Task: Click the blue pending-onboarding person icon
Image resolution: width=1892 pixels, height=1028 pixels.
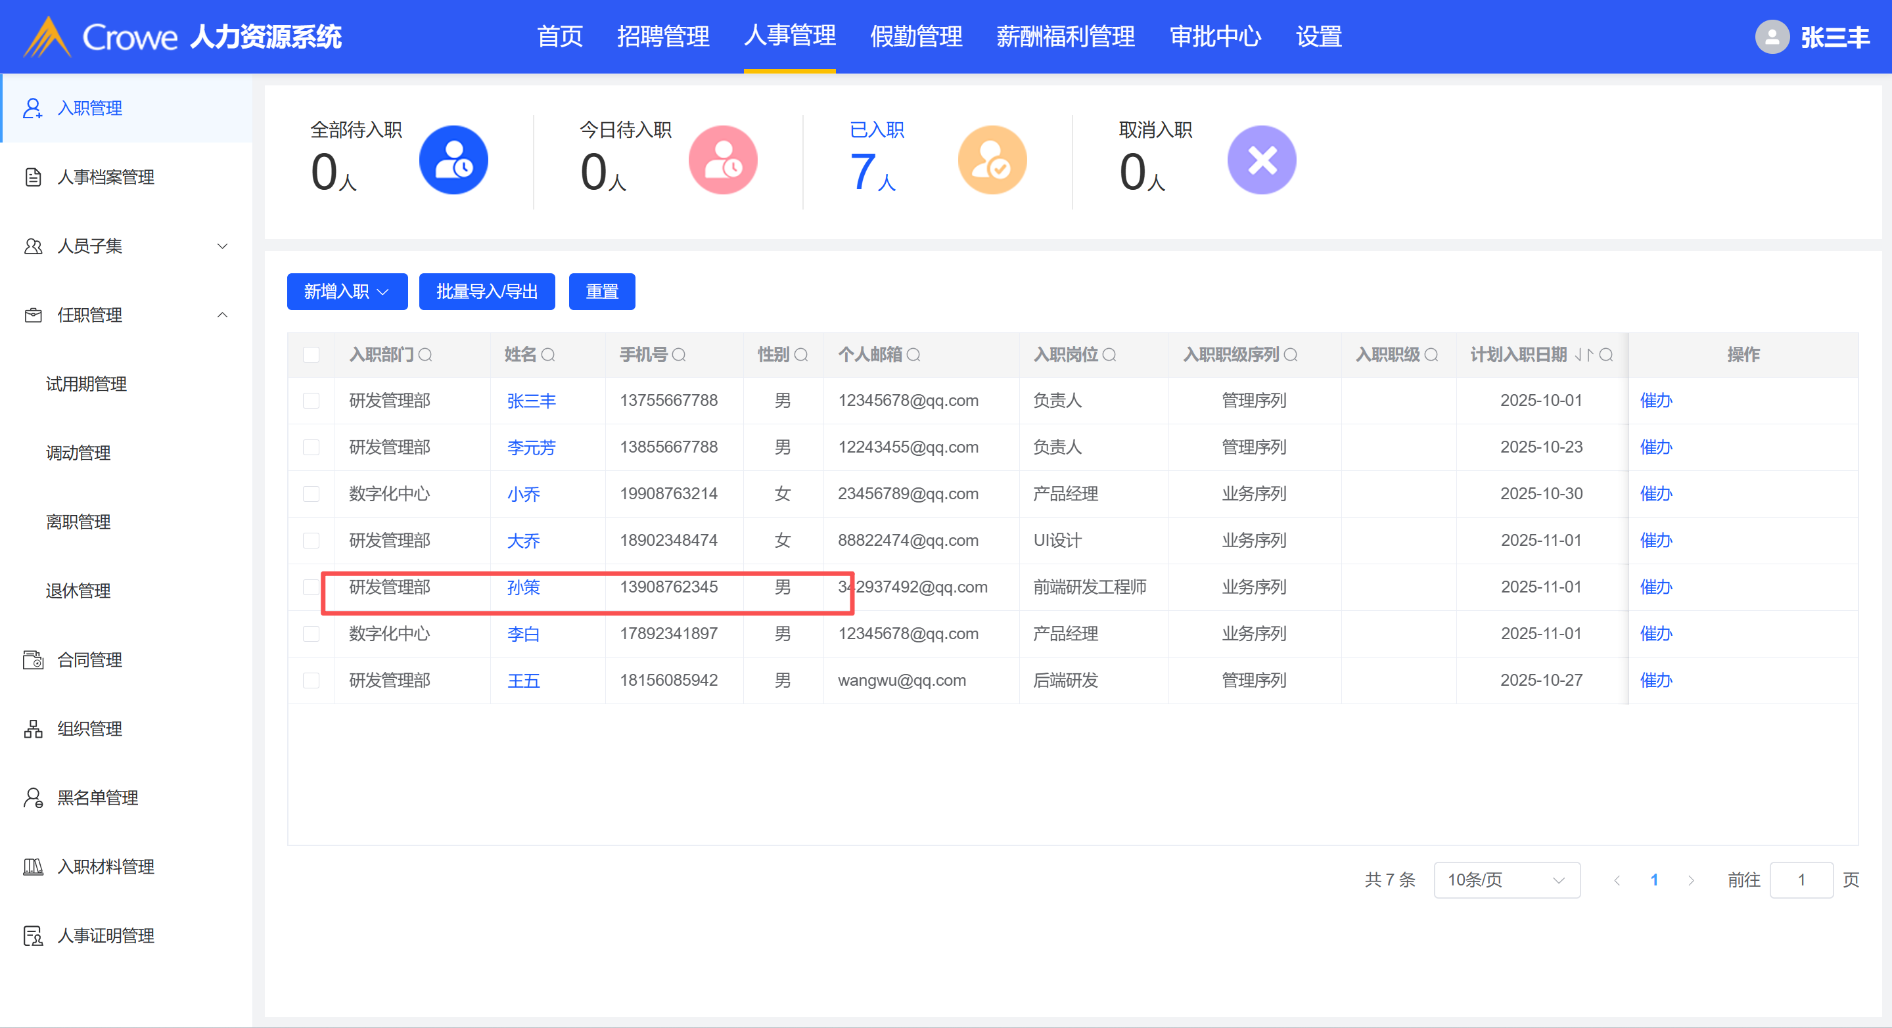Action: [x=453, y=160]
